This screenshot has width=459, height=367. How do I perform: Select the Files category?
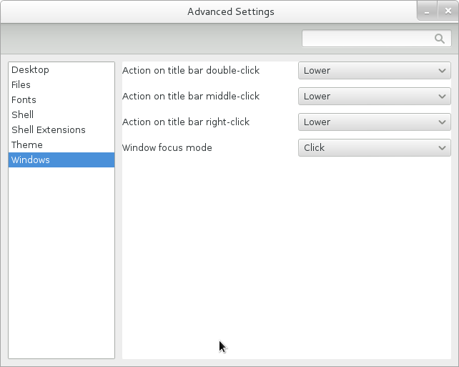pyautogui.click(x=61, y=84)
